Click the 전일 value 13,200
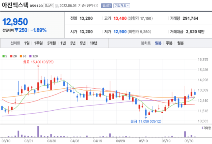 pos(86,18)
